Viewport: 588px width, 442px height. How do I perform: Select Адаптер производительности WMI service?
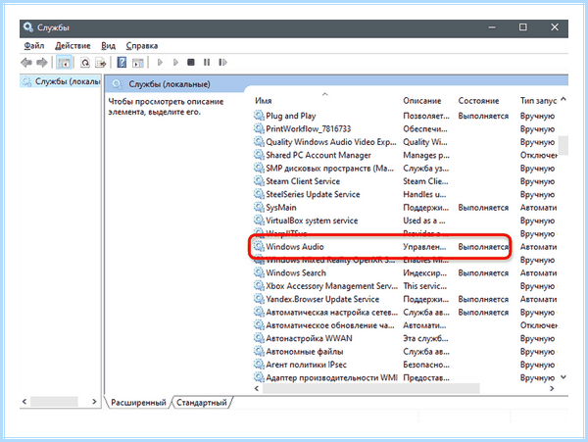(x=406, y=377)
